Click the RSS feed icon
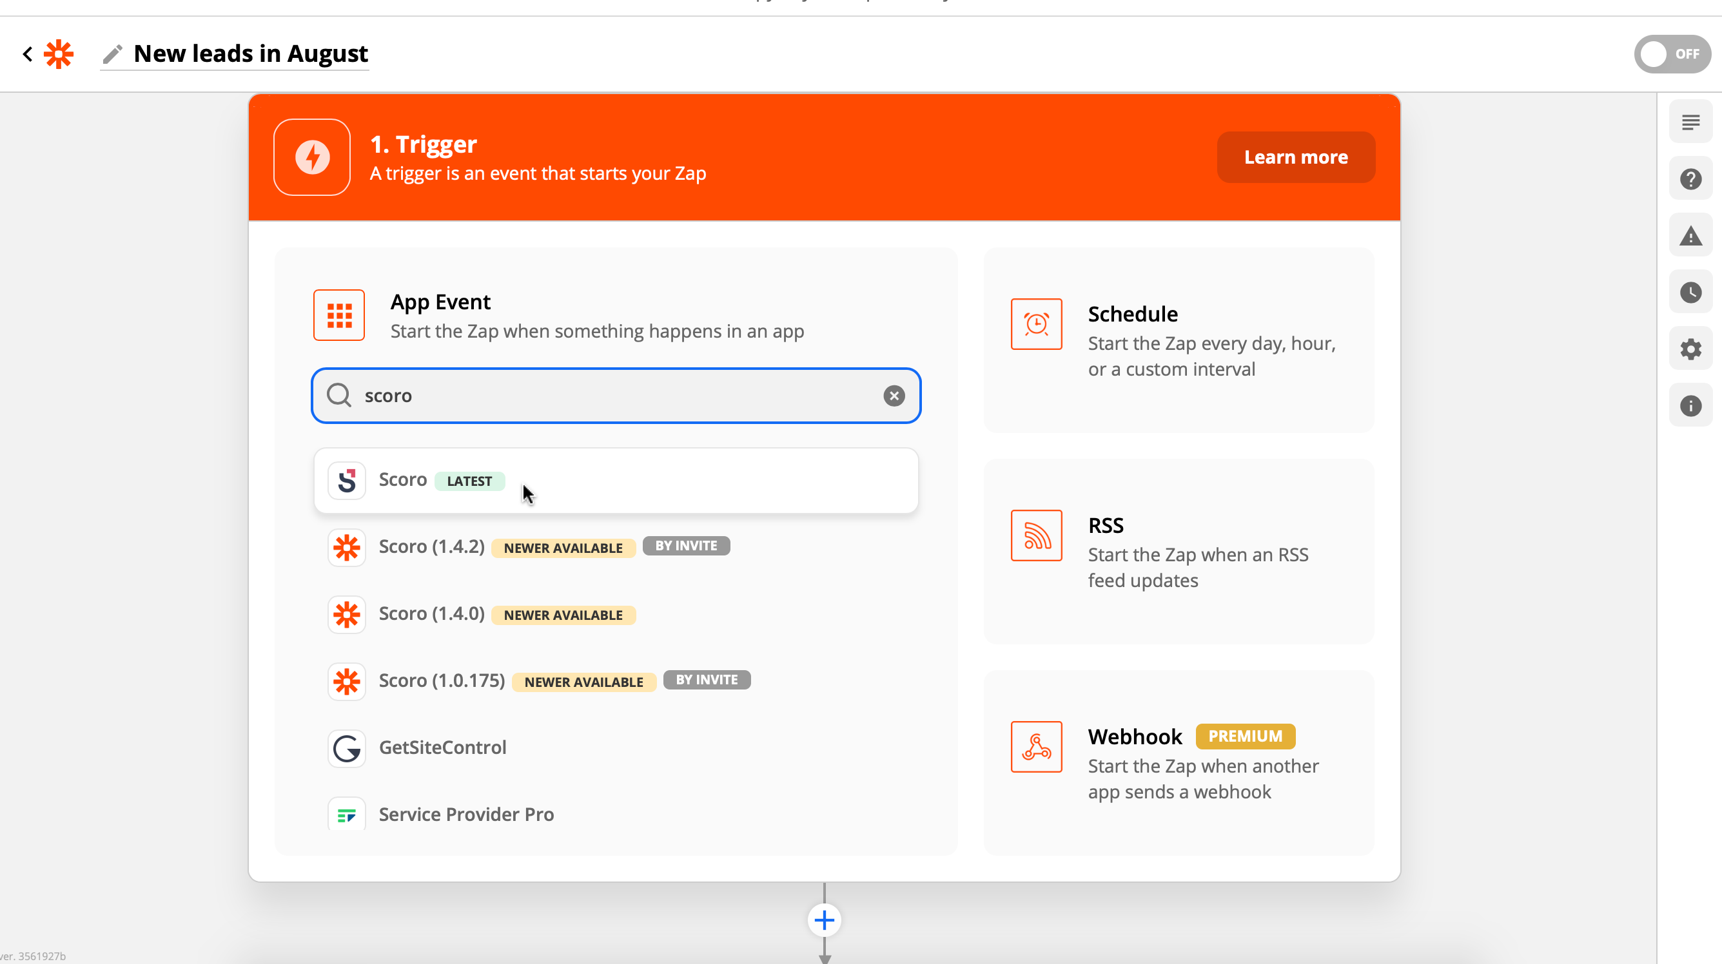The height and width of the screenshot is (964, 1722). [x=1036, y=535]
